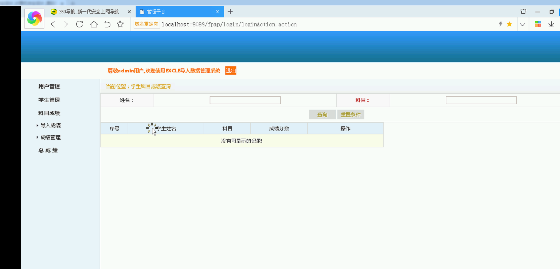The width and height of the screenshot is (560, 269).
Task: Click the 科目 text input field
Action: 481,100
